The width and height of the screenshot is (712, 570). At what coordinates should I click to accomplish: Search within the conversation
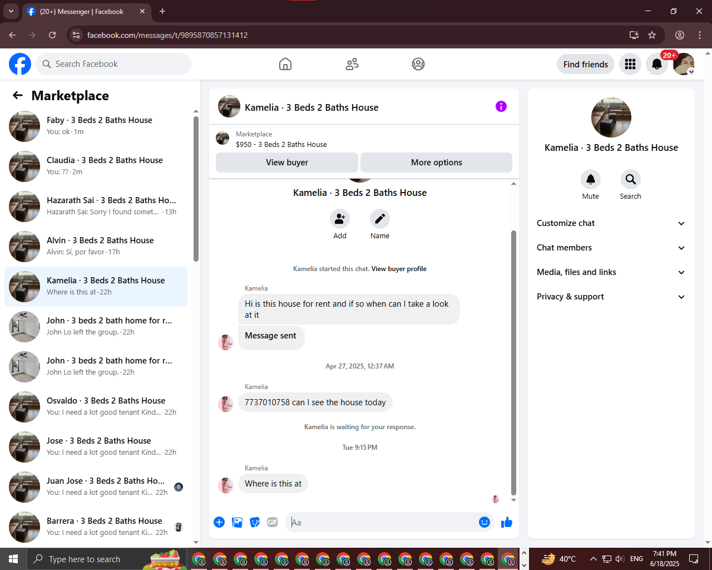(x=631, y=179)
